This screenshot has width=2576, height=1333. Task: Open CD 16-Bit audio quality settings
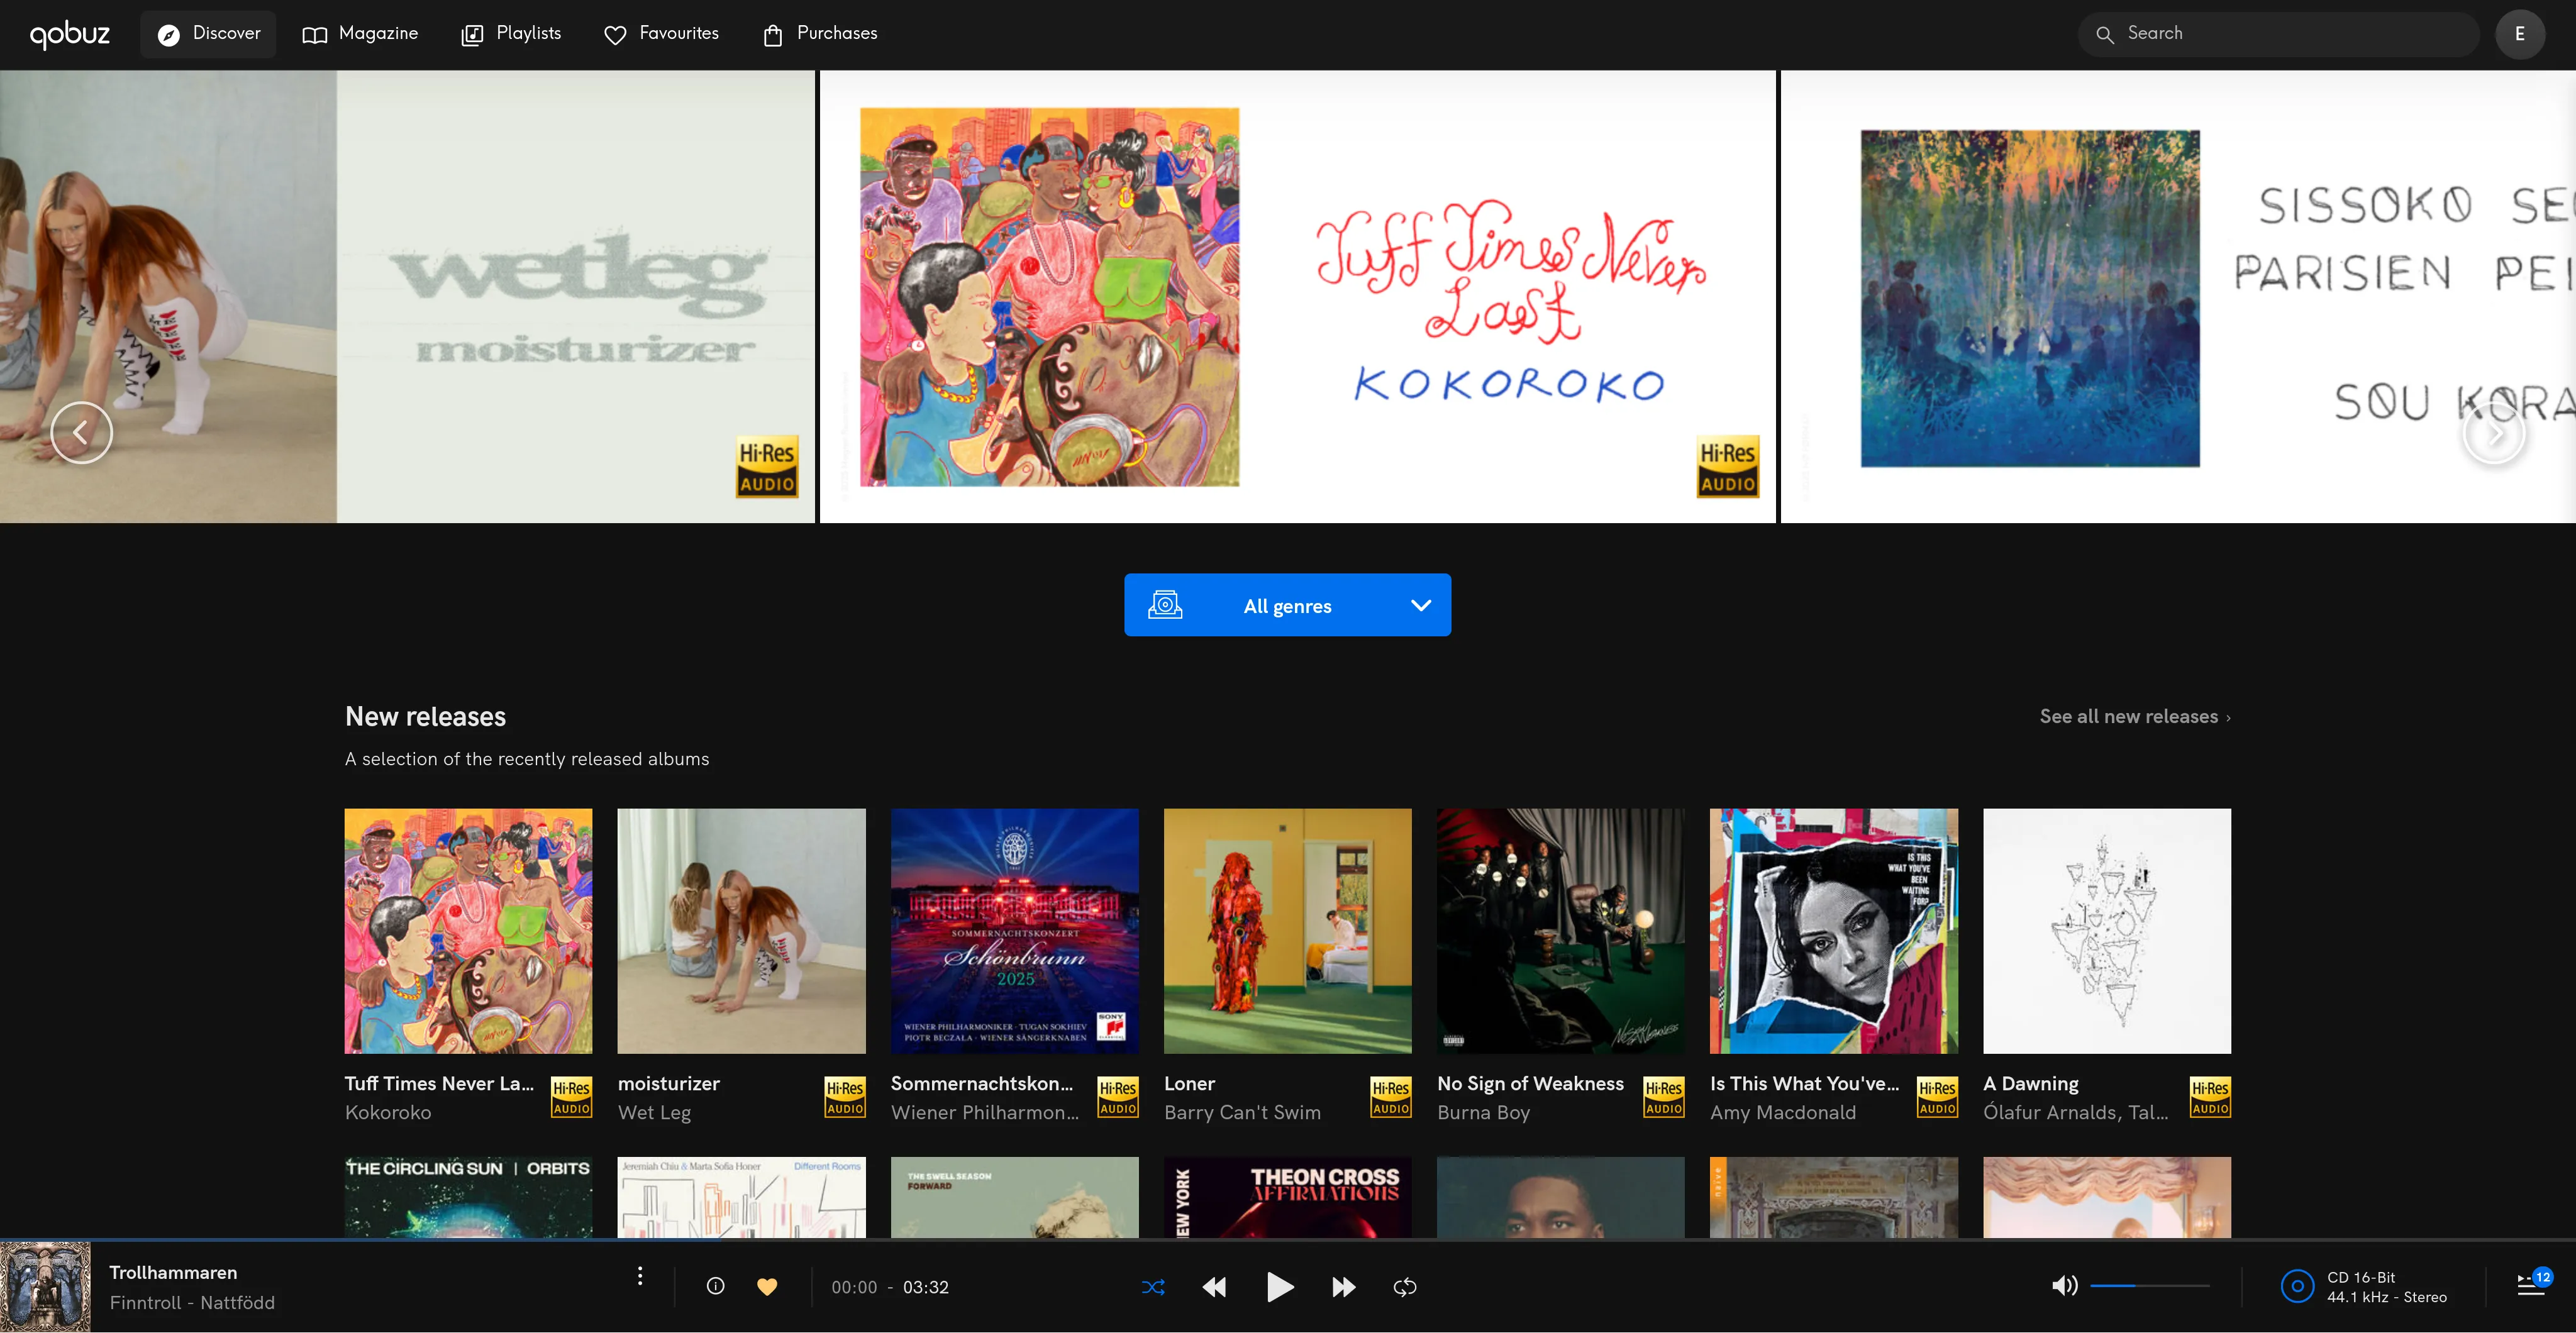(2364, 1287)
